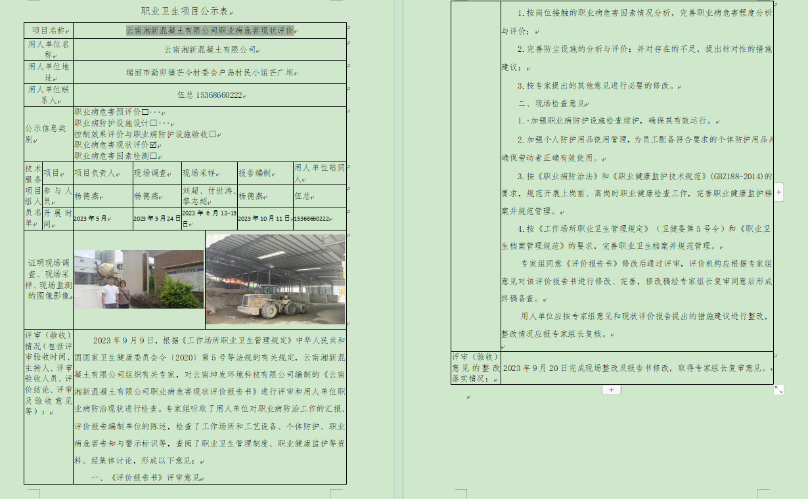Click the employer name cell 云南湘新混凝土有限公司
Screen dimensions: 808x499
coord(210,50)
